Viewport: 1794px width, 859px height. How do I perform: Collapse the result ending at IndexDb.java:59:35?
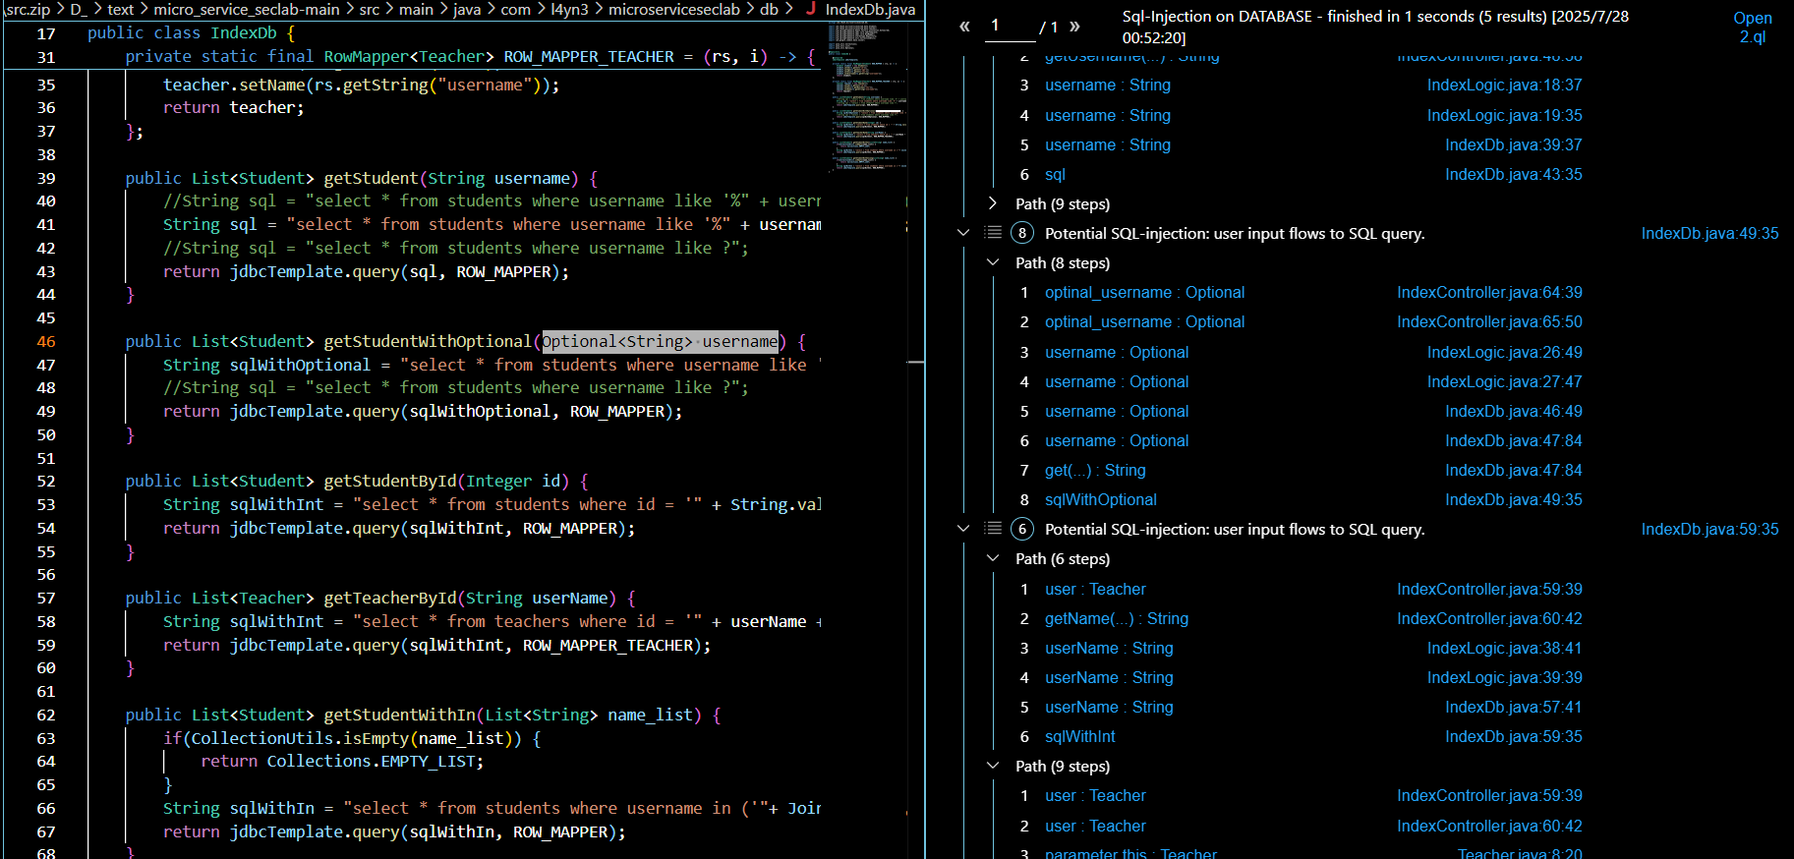click(x=963, y=529)
